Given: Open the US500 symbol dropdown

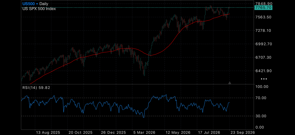Looking at the screenshot, I should [30, 4].
